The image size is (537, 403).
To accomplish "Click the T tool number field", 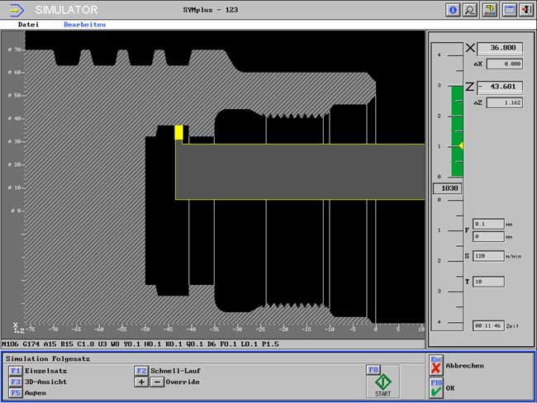I will [x=488, y=282].
